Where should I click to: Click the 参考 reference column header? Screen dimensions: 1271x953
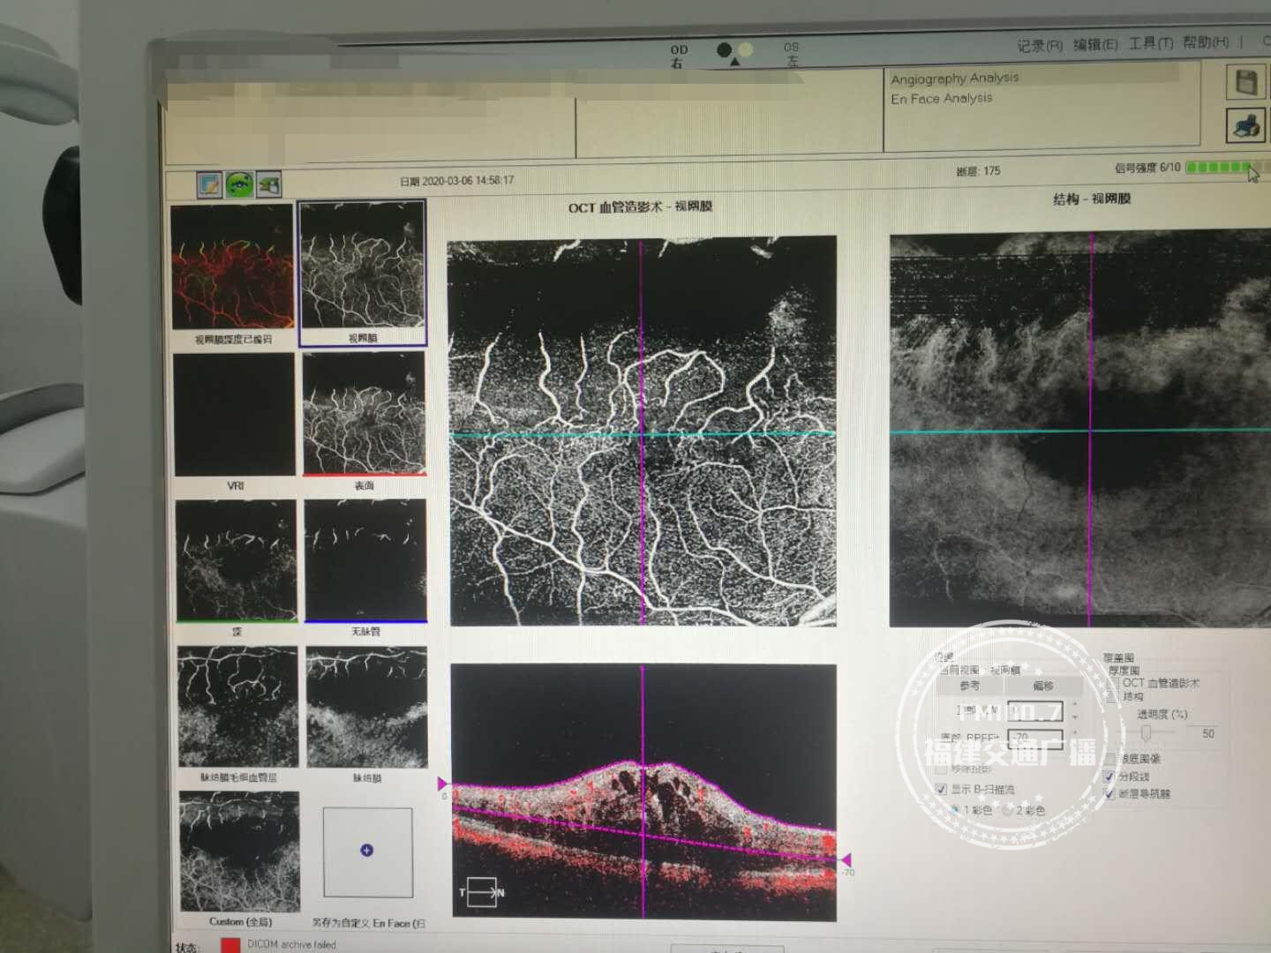coord(969,686)
